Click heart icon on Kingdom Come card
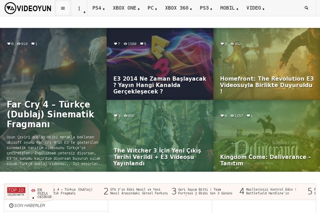This screenshot has height=213, width=320. click(x=222, y=116)
